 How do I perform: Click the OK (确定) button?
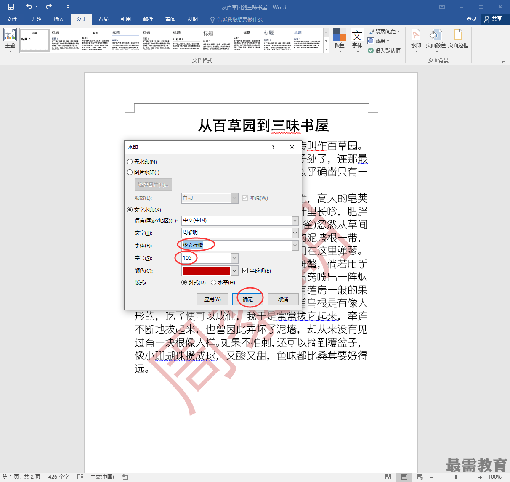(248, 299)
